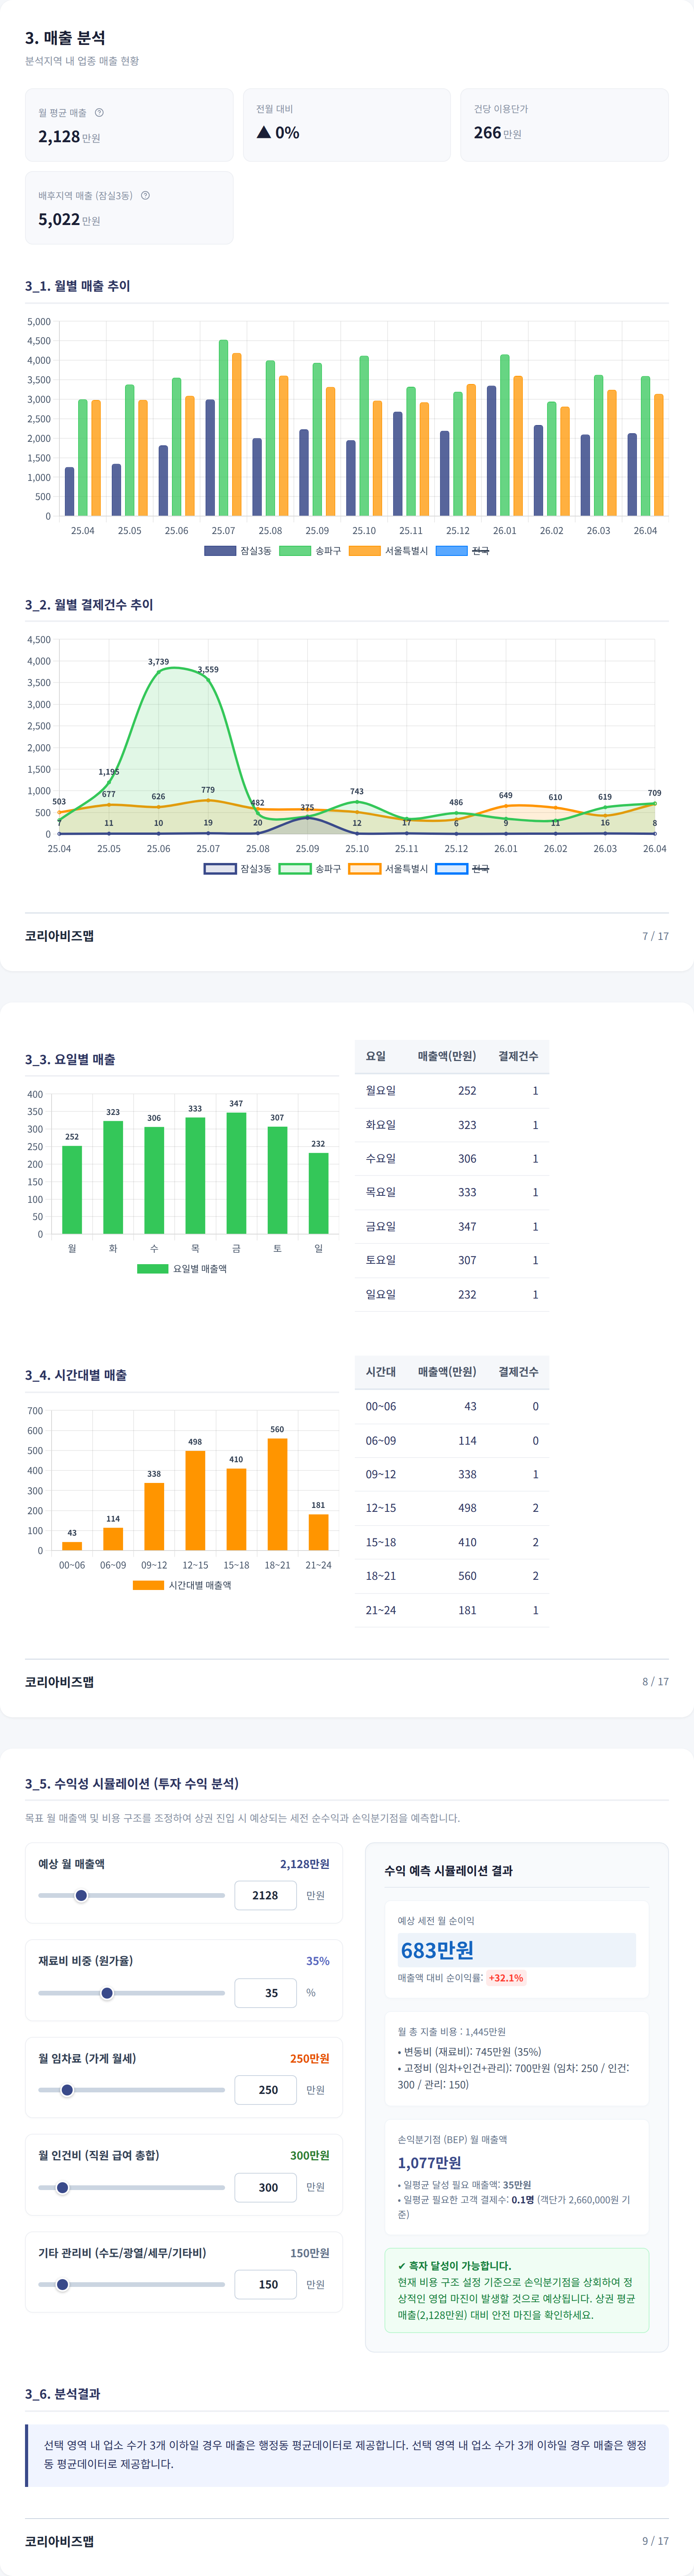The image size is (694, 2576).
Task: Enable struck-through 전국 legend in 월별 매출 추이 chart
Action: pos(462,551)
